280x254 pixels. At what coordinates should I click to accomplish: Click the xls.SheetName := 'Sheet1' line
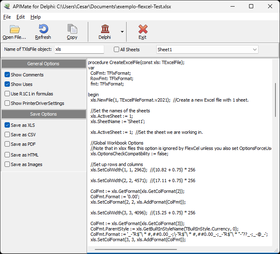(x=118, y=121)
